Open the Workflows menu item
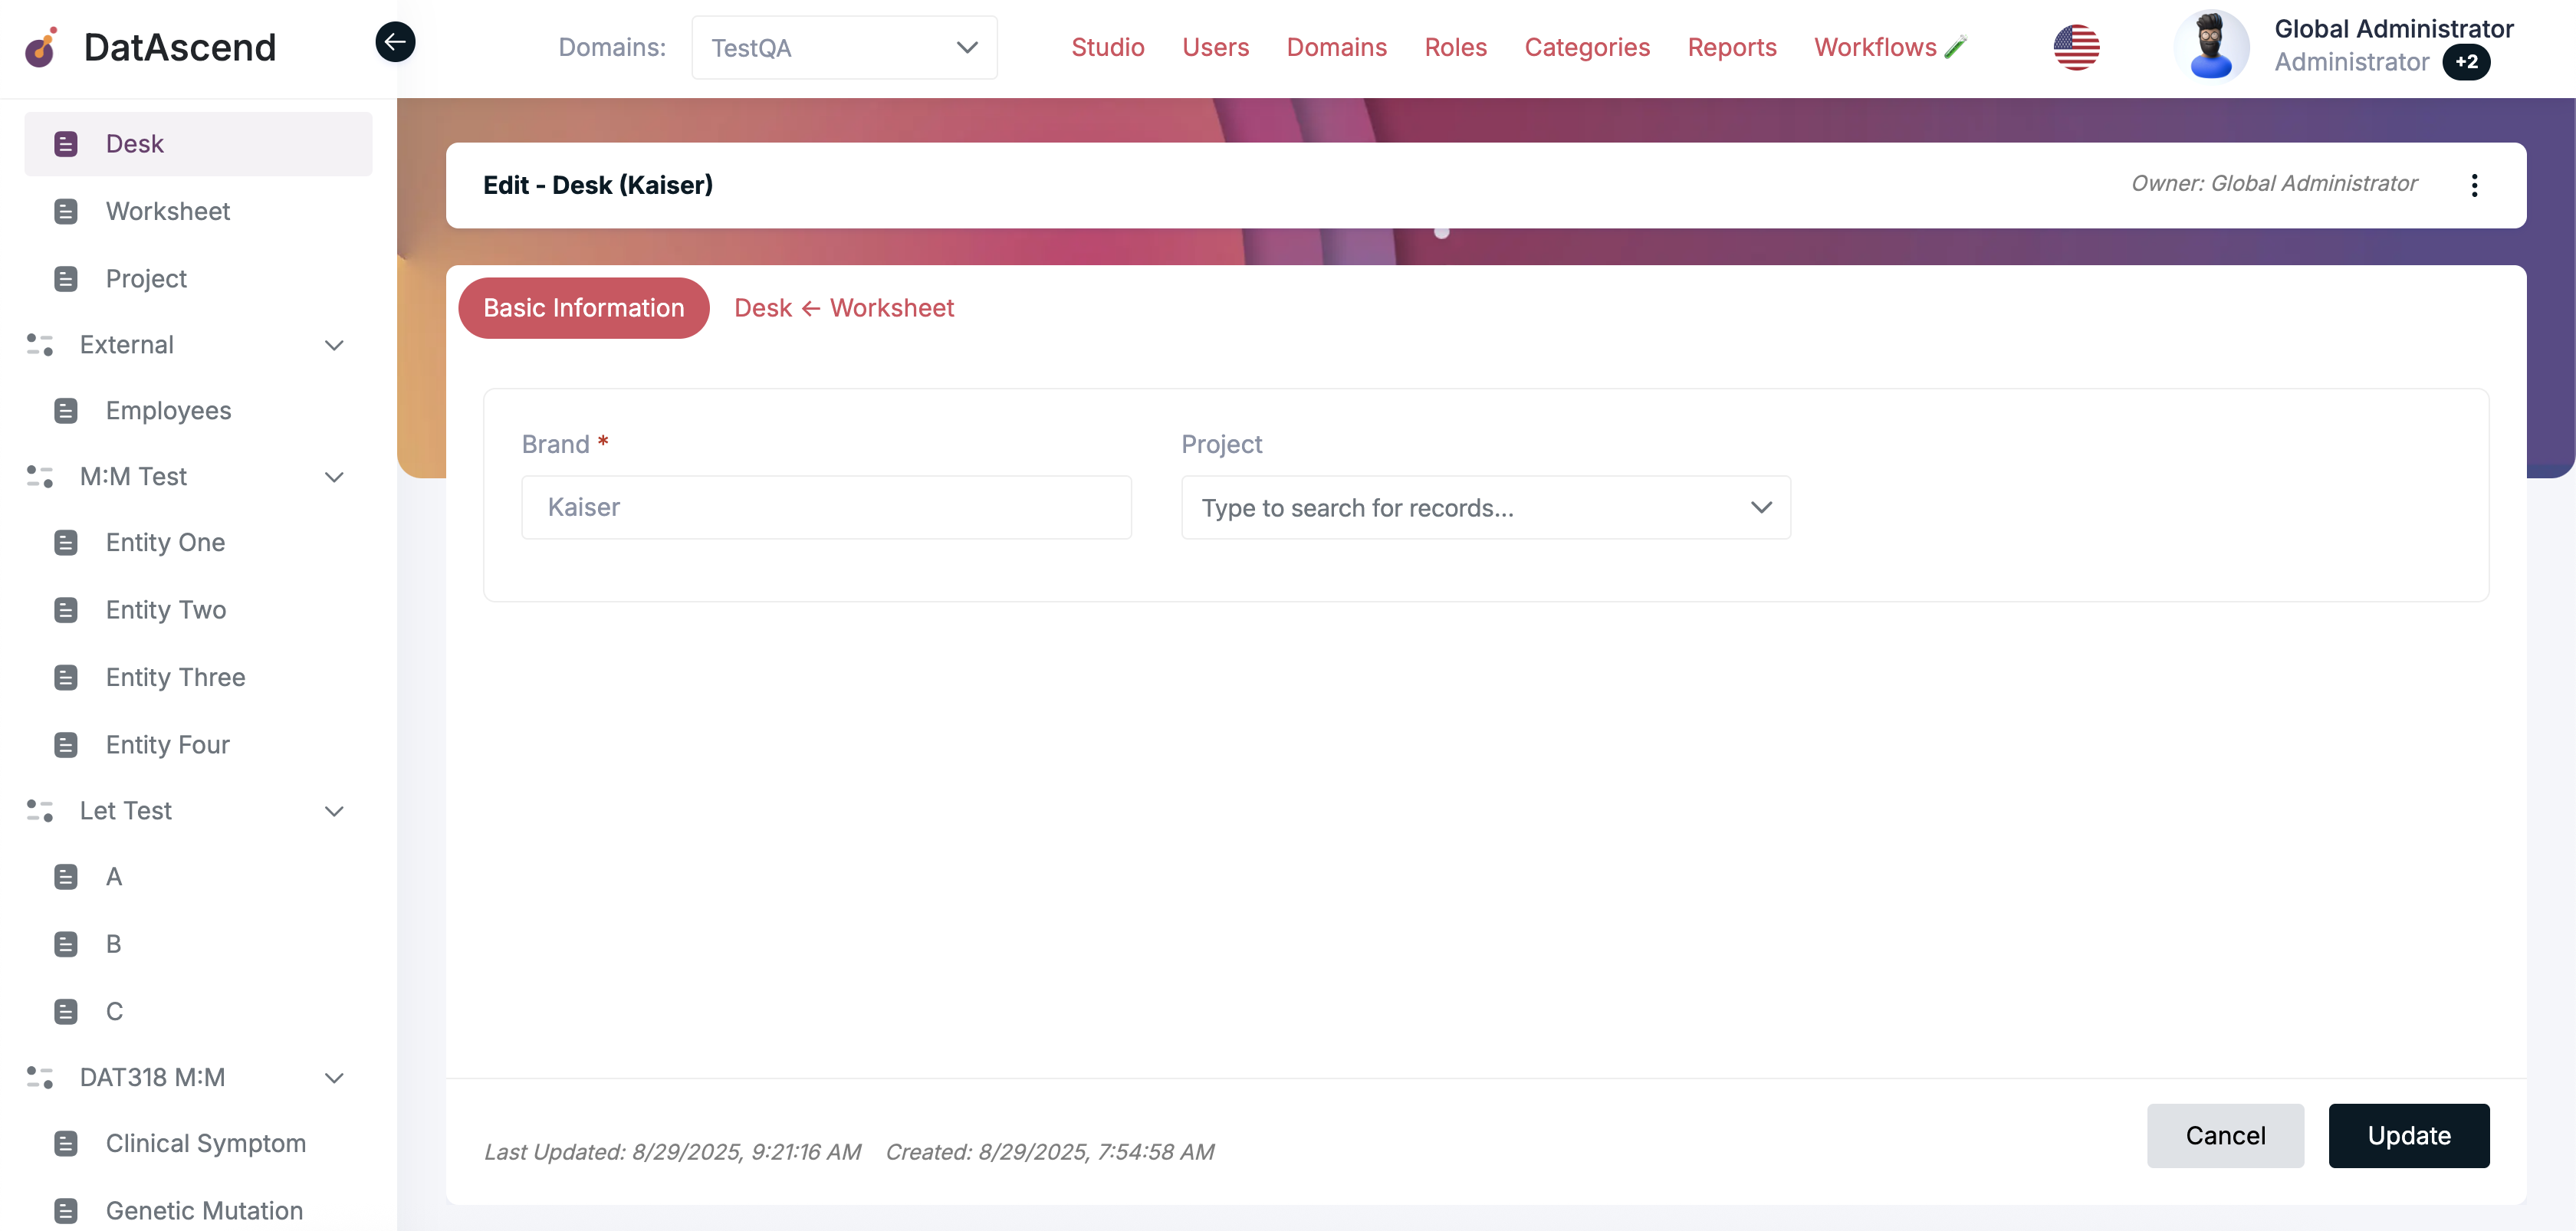 (1875, 47)
